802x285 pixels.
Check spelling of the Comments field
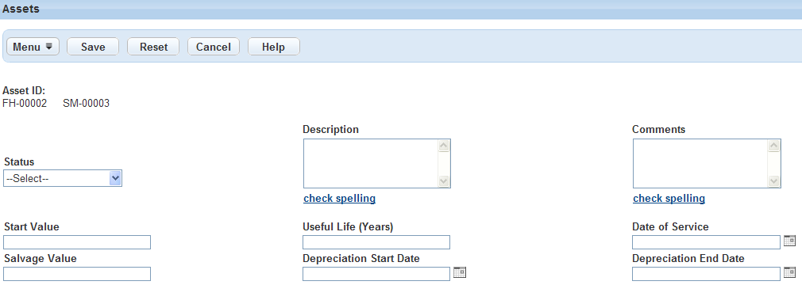pyautogui.click(x=669, y=199)
